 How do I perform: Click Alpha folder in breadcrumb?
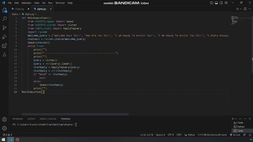point(15,14)
